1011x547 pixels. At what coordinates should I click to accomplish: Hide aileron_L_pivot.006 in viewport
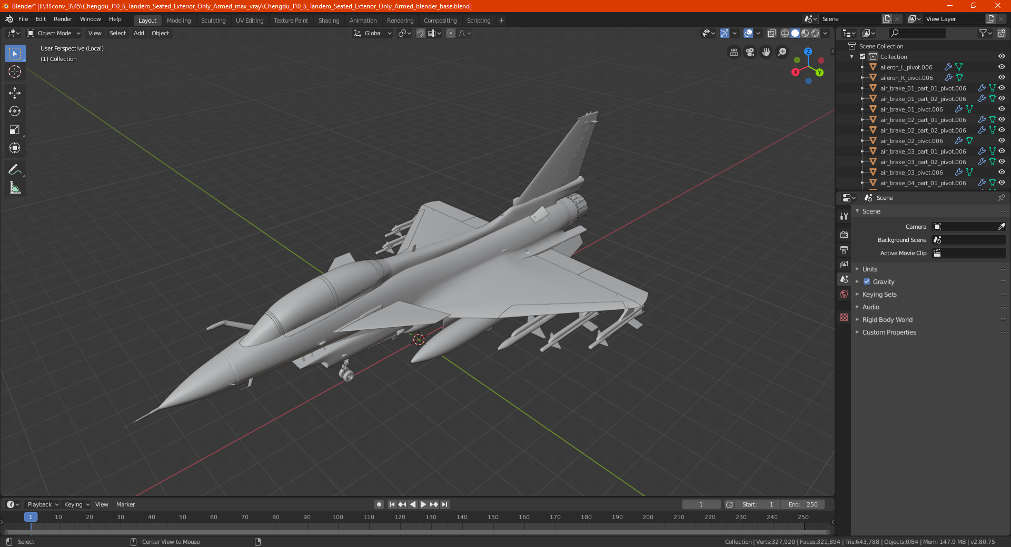1002,67
